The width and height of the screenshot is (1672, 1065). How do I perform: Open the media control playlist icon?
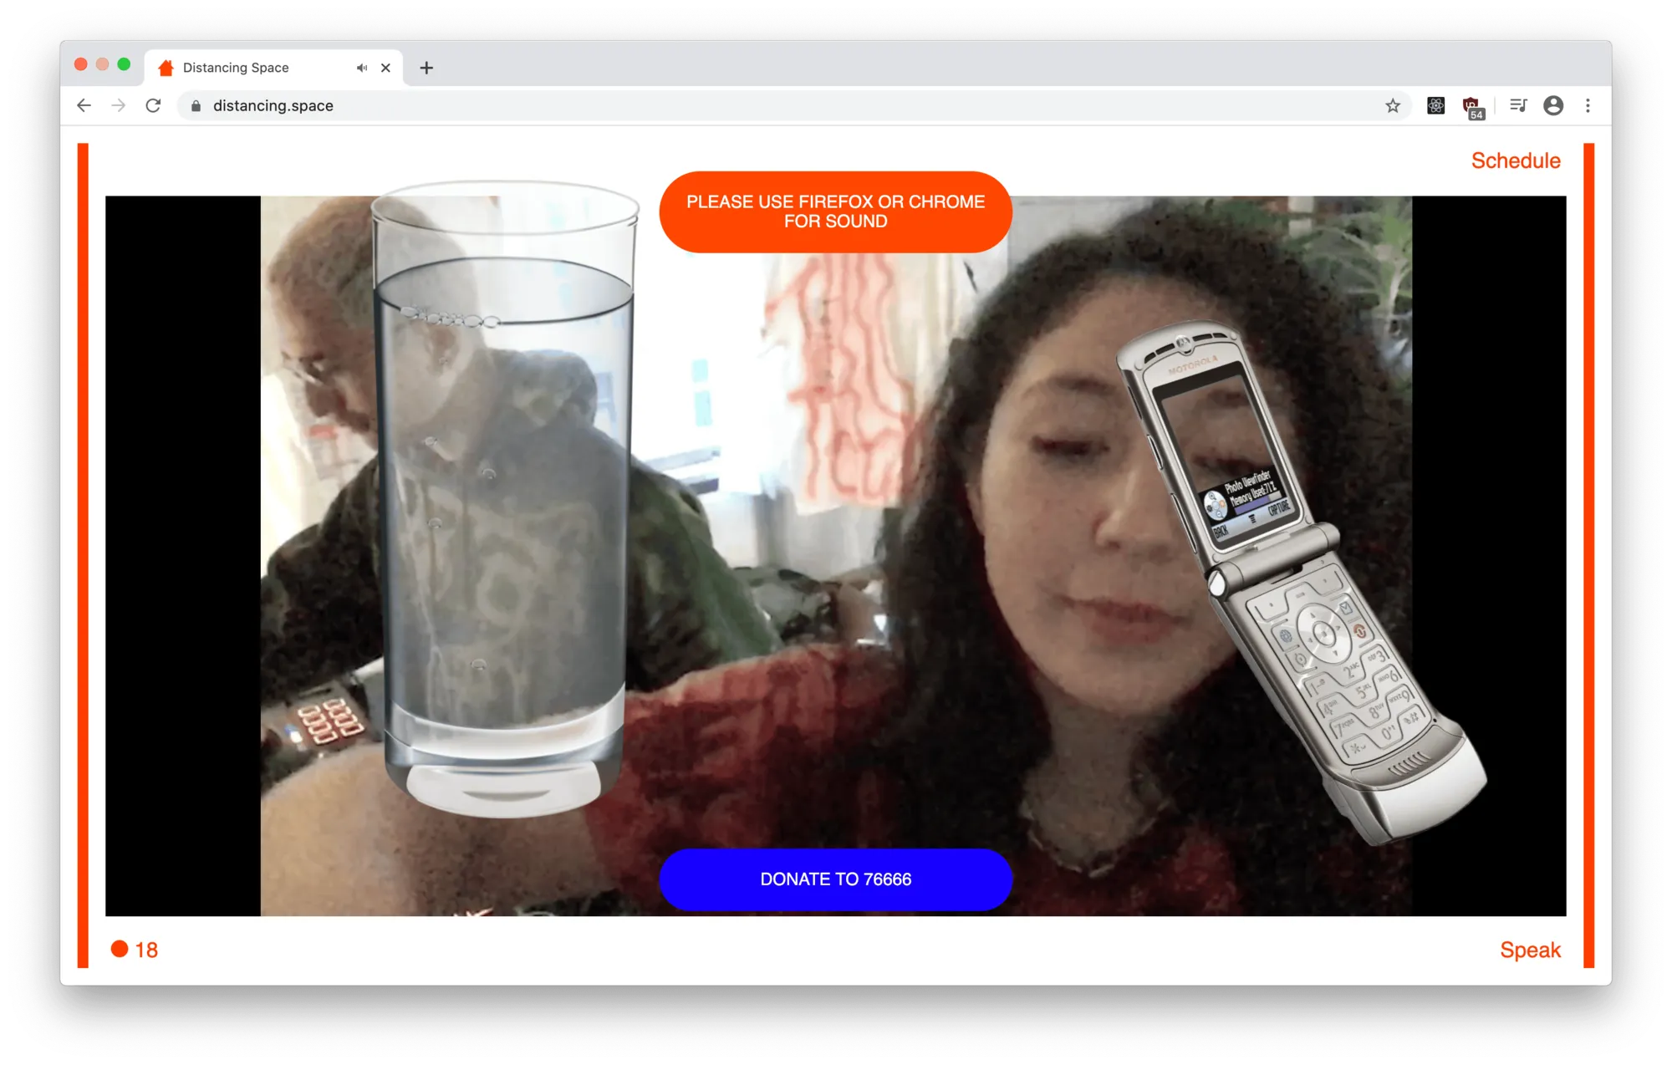click(x=1518, y=105)
